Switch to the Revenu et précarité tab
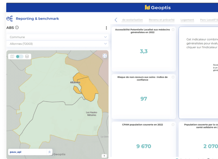The image size is (218, 159). pyautogui.click(x=162, y=20)
